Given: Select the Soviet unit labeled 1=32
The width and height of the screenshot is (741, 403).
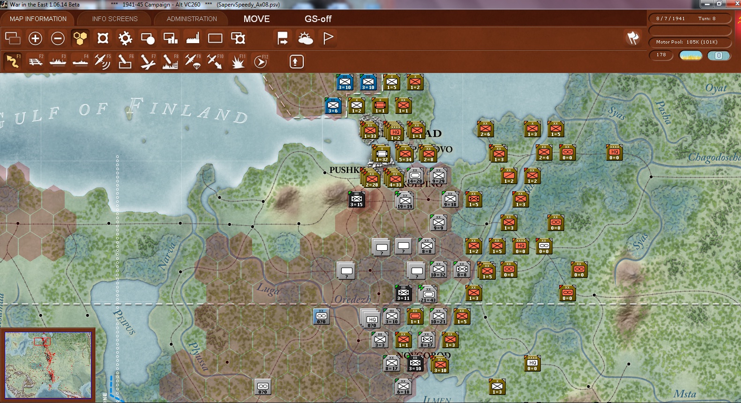Looking at the screenshot, I should tap(382, 154).
